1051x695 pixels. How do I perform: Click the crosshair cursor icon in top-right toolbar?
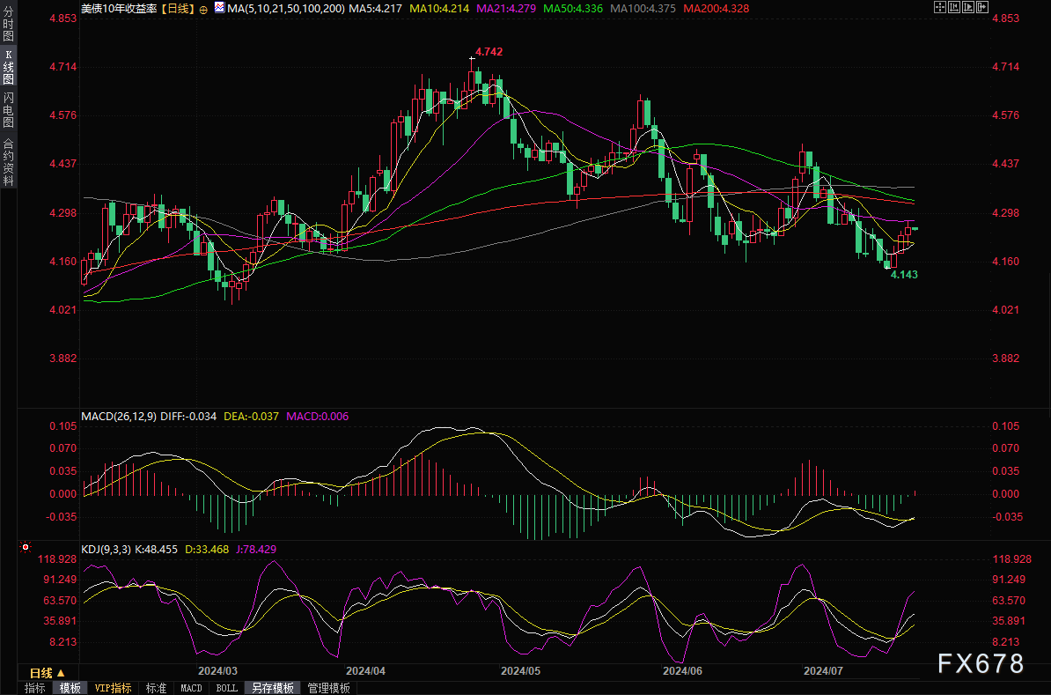[940, 7]
